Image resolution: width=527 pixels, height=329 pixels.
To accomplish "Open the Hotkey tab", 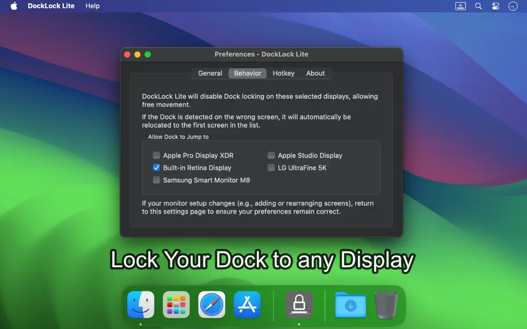I will click(x=283, y=73).
